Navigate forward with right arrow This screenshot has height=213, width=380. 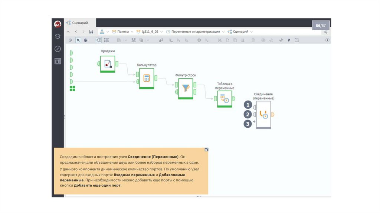pyautogui.click(x=83, y=32)
